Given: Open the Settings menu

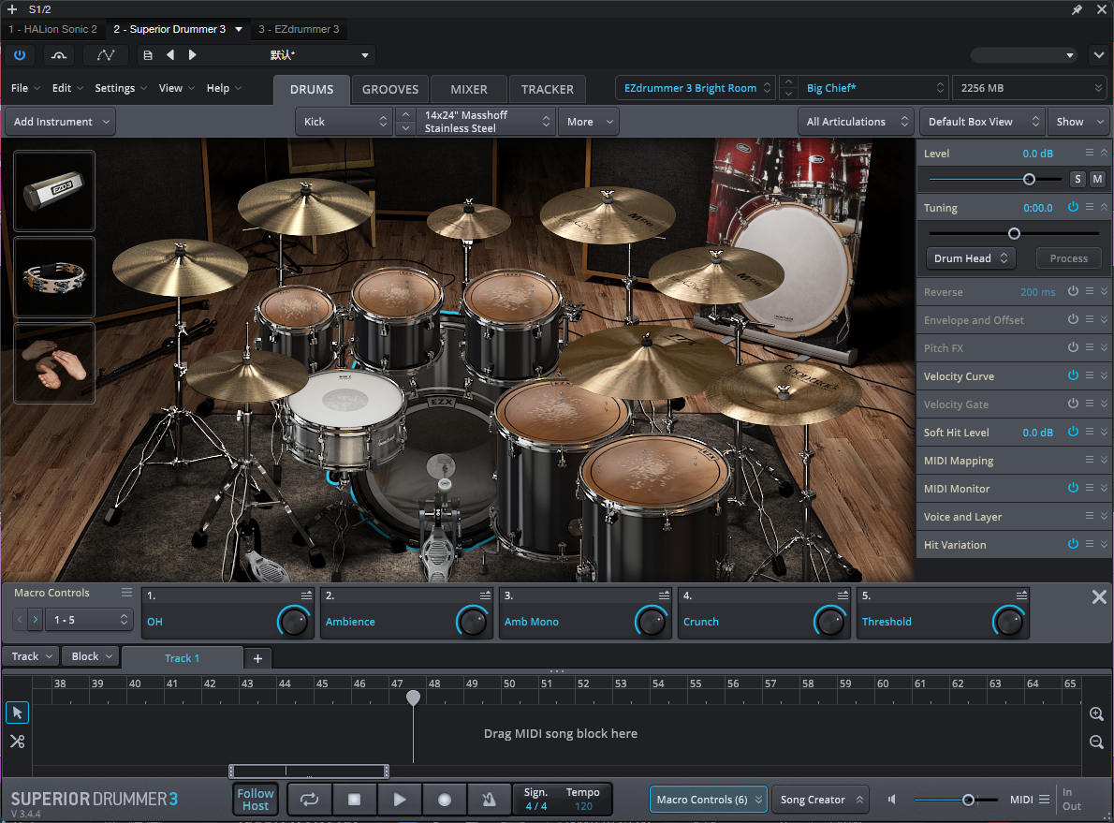Looking at the screenshot, I should (120, 88).
